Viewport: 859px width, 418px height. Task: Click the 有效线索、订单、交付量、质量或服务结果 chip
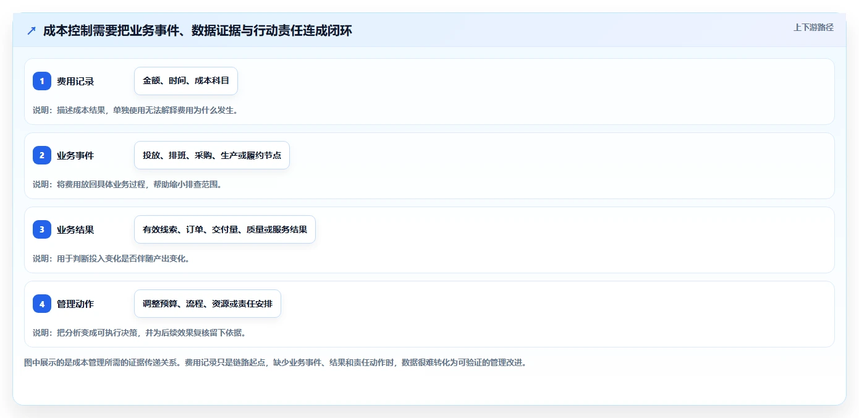(x=225, y=229)
